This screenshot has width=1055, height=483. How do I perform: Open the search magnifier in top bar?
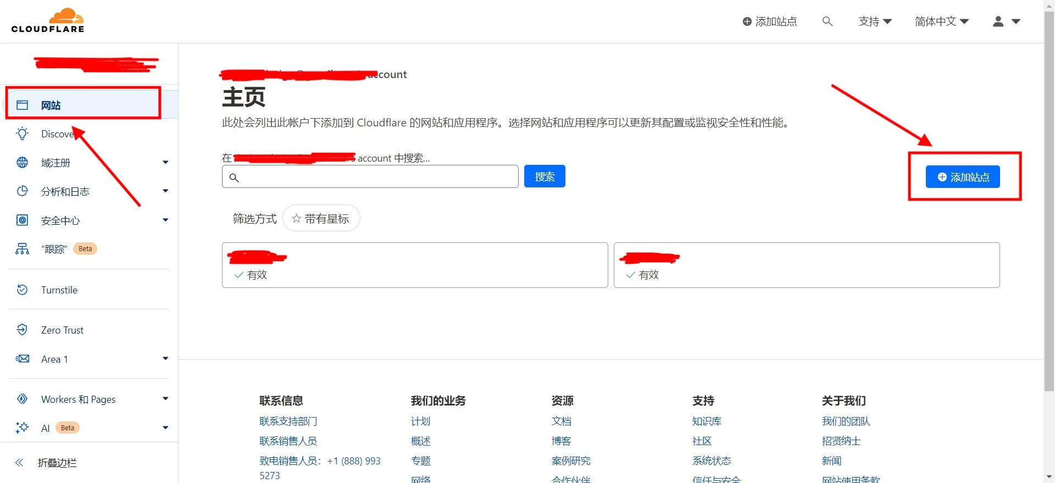[827, 21]
